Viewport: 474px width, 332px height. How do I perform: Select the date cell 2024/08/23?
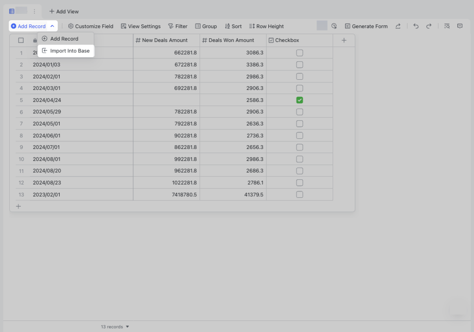81,183
